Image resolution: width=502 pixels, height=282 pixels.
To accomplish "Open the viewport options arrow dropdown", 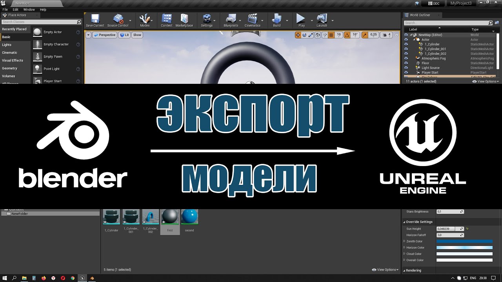I will [x=88, y=35].
